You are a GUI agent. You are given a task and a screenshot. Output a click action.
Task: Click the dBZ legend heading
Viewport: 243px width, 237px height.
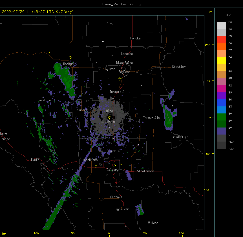pos(228,15)
